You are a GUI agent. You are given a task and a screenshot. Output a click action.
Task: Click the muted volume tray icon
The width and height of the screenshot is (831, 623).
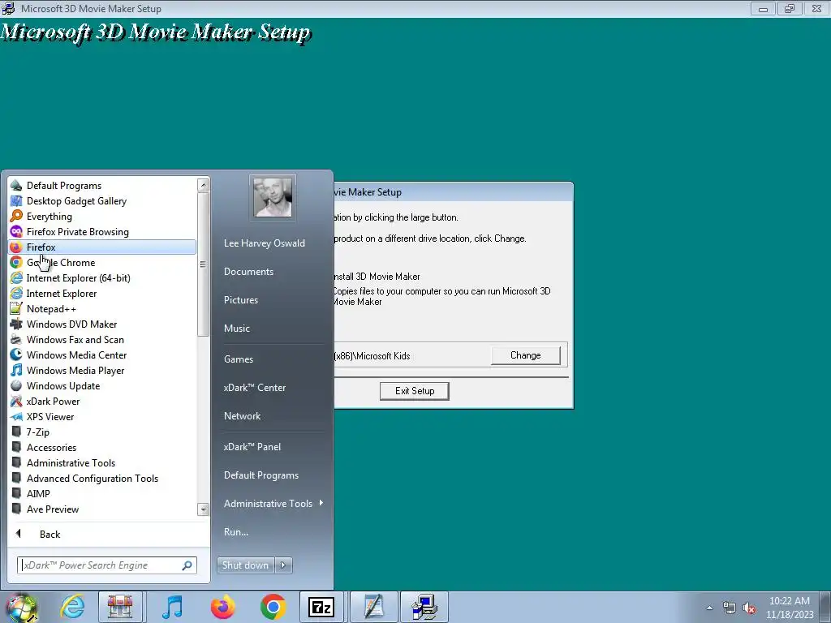point(749,608)
